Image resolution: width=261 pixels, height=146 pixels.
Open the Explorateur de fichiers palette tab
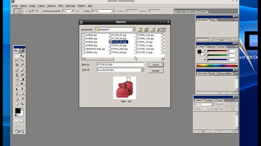point(186,12)
